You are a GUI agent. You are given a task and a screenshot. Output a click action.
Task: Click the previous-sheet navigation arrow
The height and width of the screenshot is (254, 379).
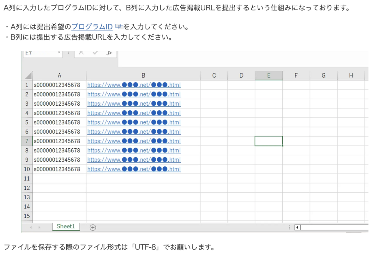[30, 227]
